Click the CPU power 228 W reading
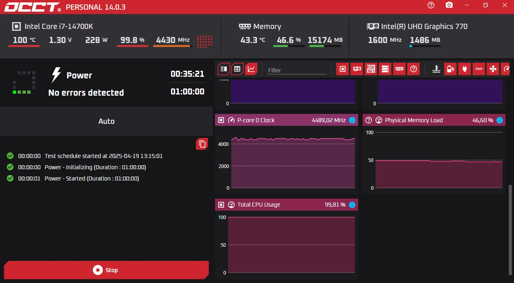 (96, 40)
